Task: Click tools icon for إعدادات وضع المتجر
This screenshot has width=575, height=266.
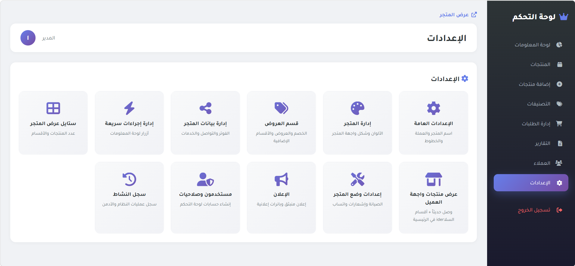Action: click(x=358, y=179)
